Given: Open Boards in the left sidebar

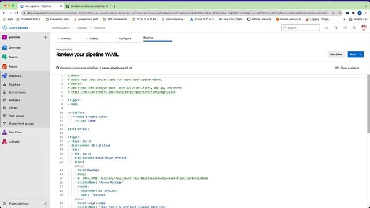Looking at the screenshot, I should coord(13,57).
